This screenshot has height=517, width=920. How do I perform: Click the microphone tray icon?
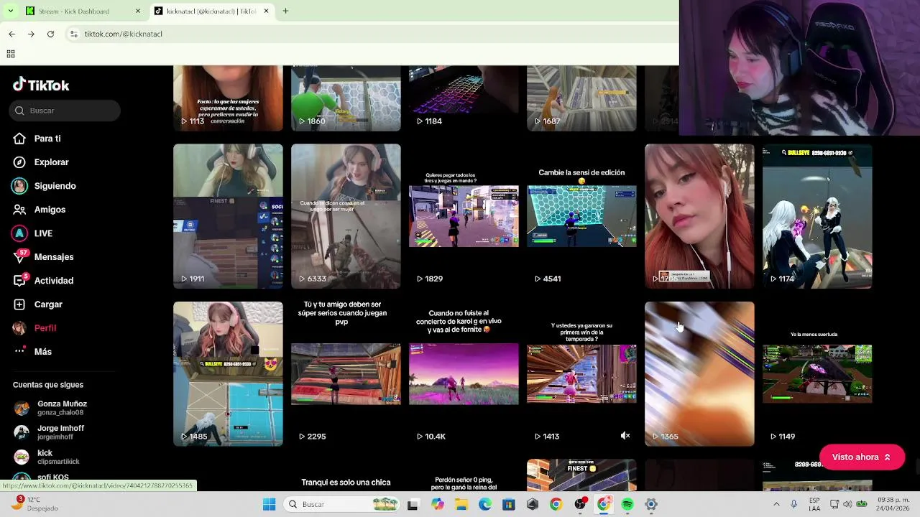793,504
